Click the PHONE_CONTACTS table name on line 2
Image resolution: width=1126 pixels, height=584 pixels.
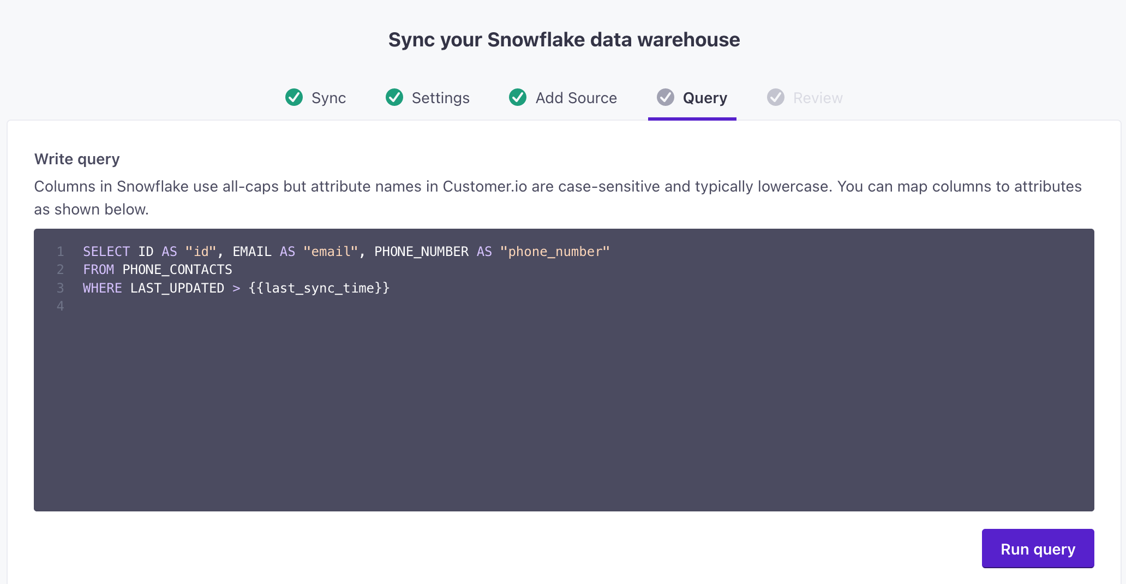[177, 270]
